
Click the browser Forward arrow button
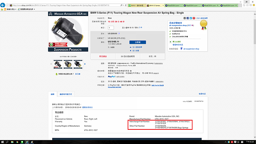pyautogui.click(x=7, y=5)
